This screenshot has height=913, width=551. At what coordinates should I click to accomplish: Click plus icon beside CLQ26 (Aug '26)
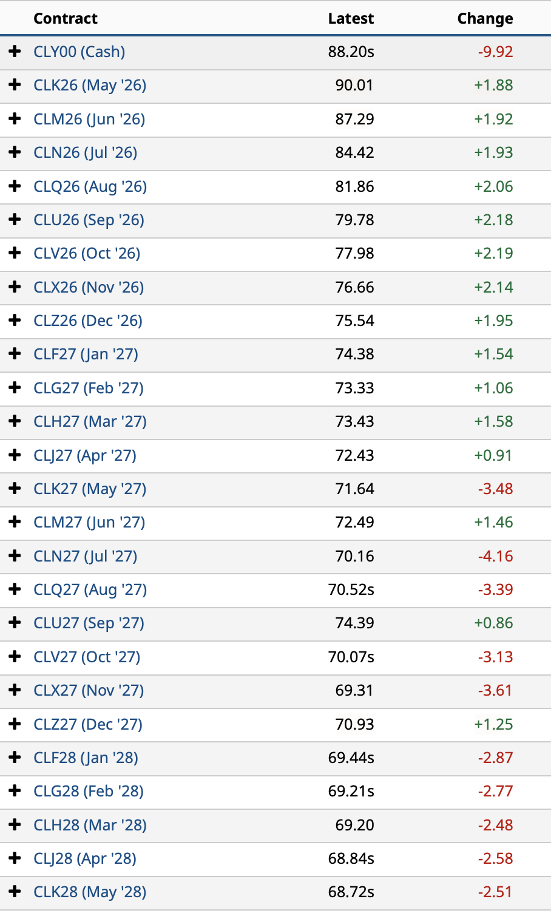pos(15,186)
